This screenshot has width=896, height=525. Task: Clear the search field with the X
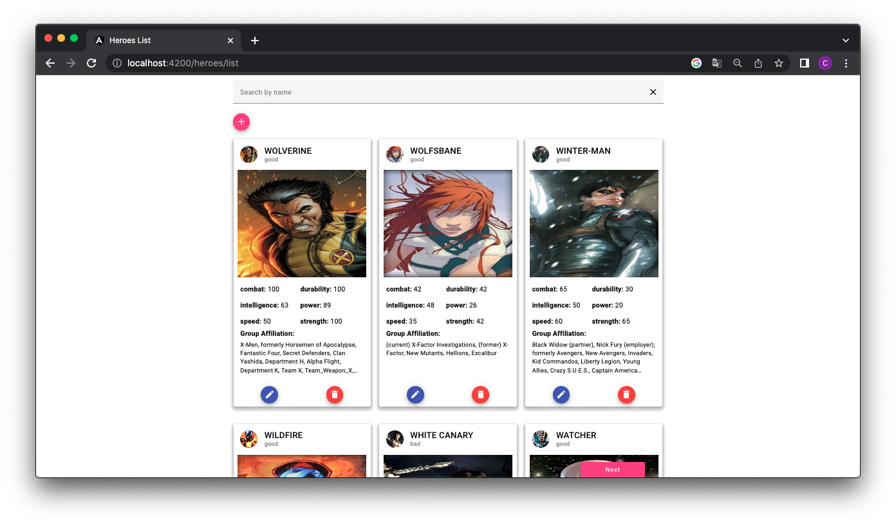point(653,92)
